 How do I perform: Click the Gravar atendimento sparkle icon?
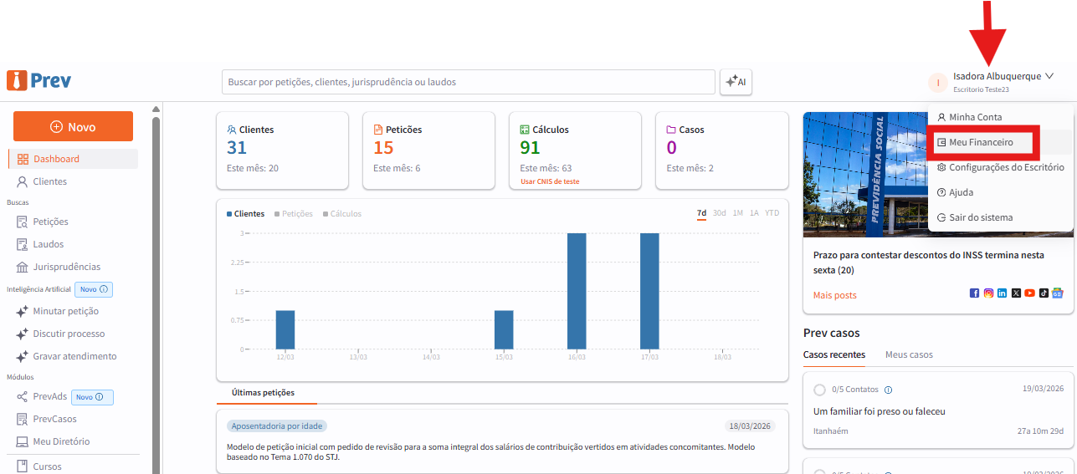click(23, 356)
